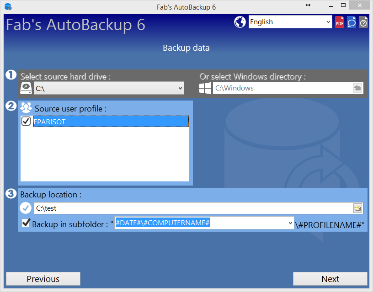Click the blue speech bubble forum icon
The height and width of the screenshot is (292, 373).
click(352, 22)
